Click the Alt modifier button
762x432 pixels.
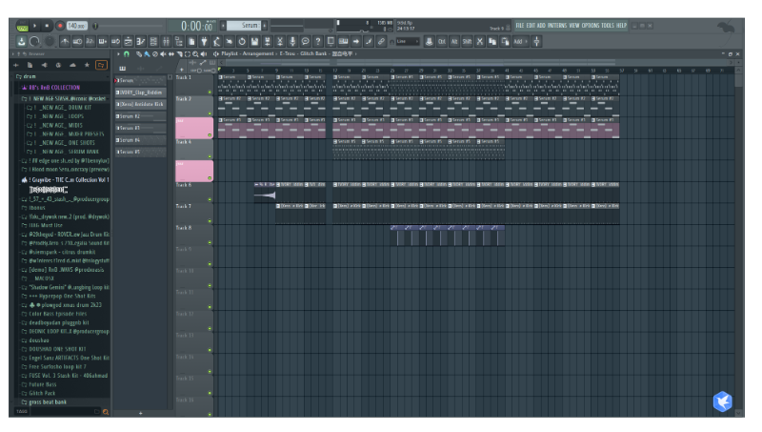(454, 42)
